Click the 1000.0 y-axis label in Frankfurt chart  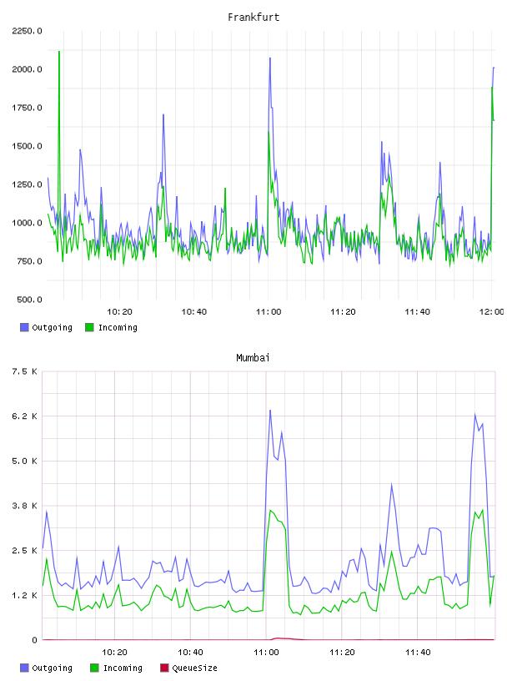pos(27,223)
